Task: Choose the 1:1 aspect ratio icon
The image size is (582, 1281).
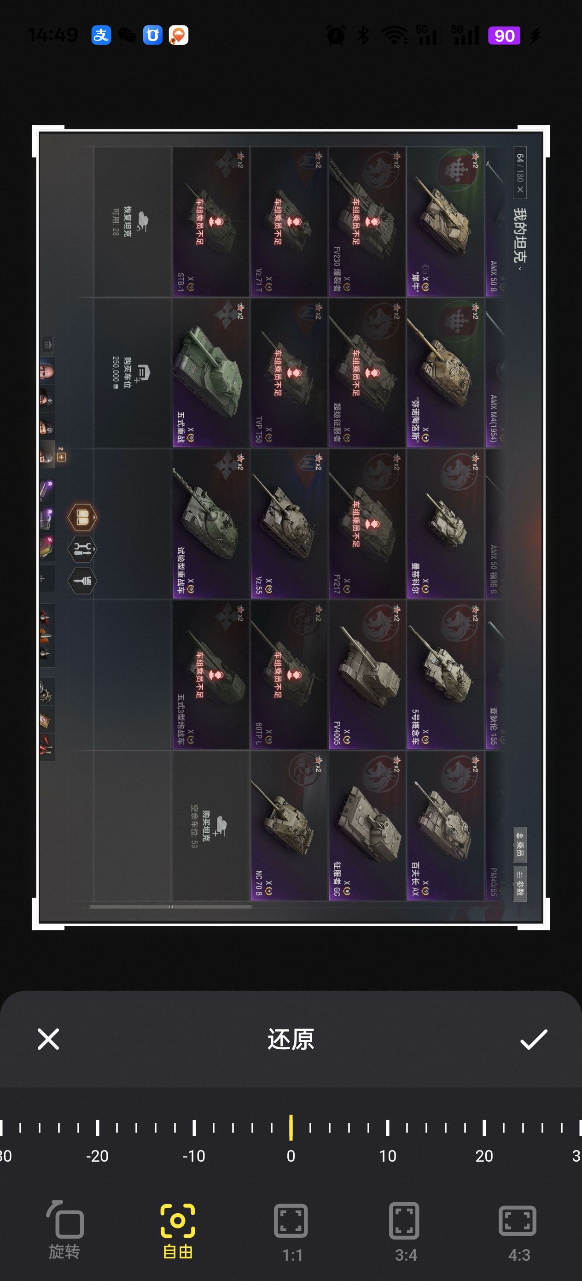Action: (x=291, y=1232)
